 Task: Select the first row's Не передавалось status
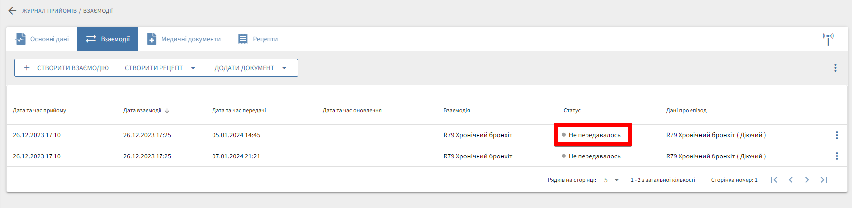(593, 135)
